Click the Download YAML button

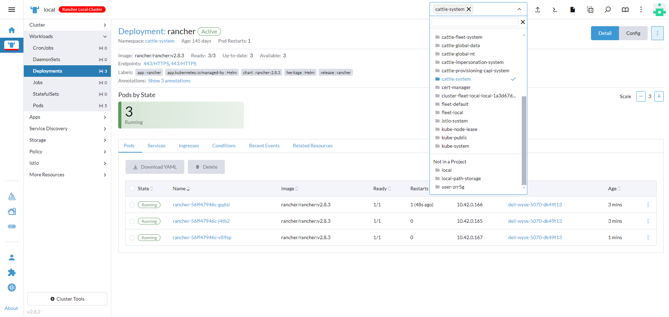(155, 167)
